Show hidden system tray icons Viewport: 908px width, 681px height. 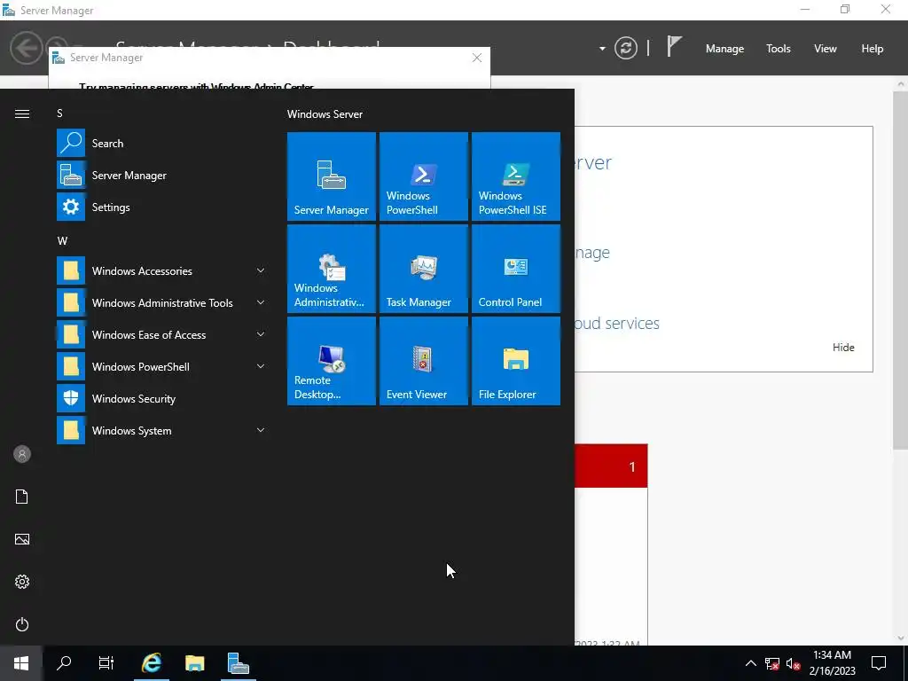coord(750,663)
